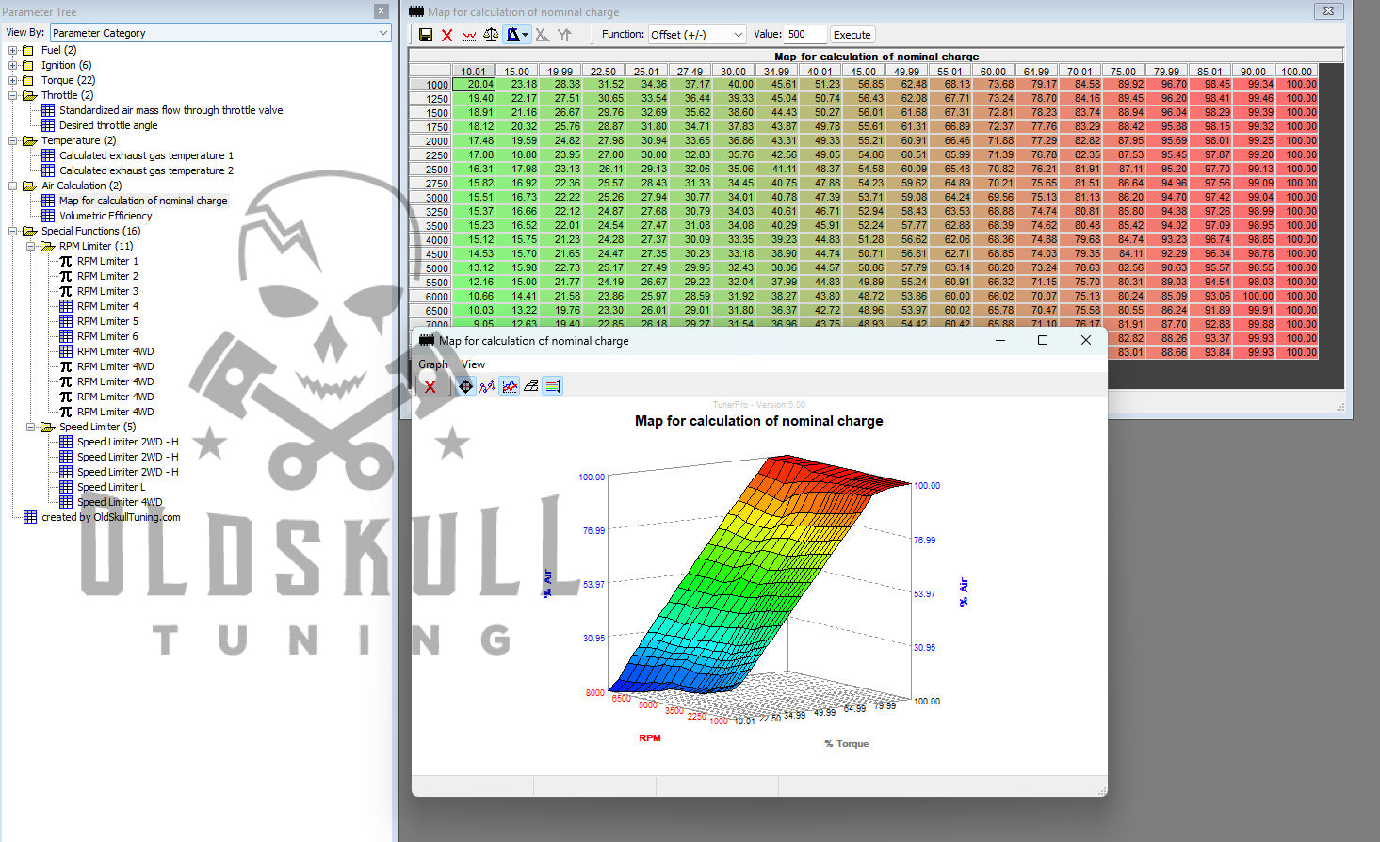Close the map table window

point(1328,11)
